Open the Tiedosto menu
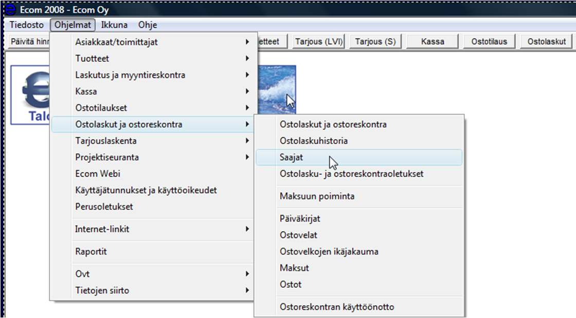576x318 pixels. coord(26,25)
